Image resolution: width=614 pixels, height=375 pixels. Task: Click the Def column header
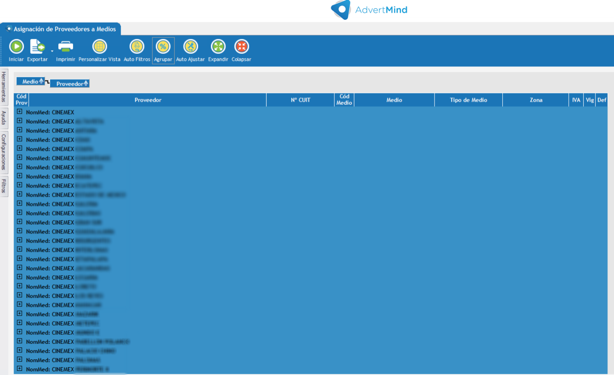click(602, 100)
